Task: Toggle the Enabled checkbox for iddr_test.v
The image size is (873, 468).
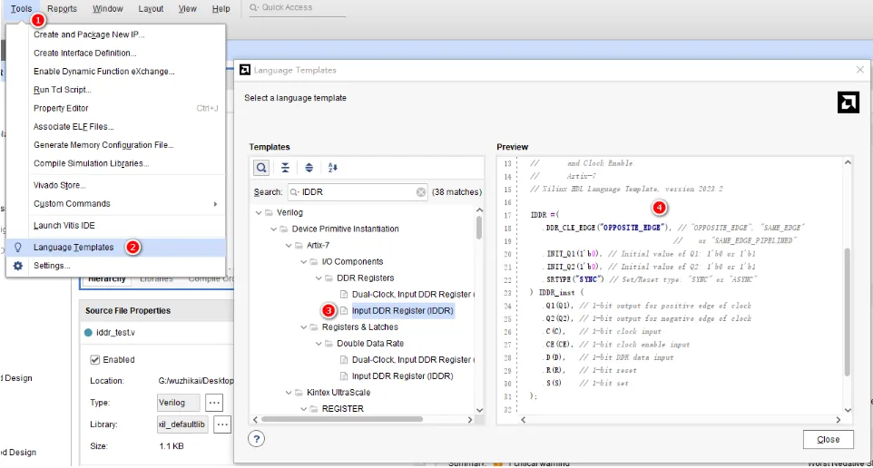Action: tap(94, 360)
